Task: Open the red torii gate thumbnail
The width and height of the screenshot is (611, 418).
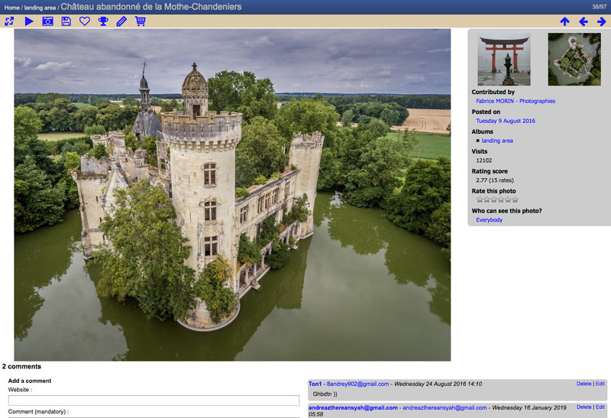Action: click(503, 60)
